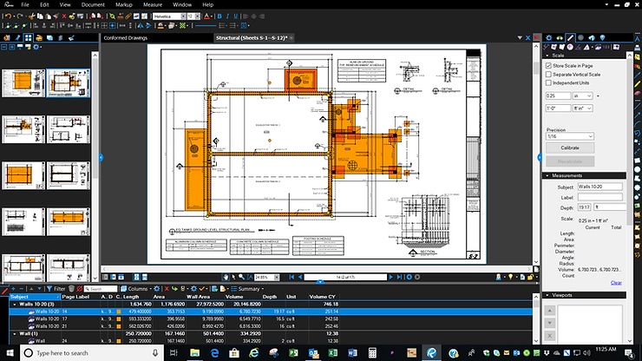Enable Separate Vertical Scale checkbox

(x=548, y=74)
